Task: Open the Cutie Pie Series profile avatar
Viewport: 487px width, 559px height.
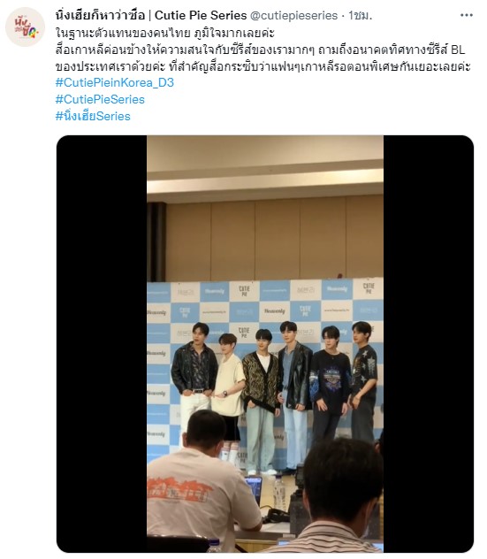Action: coord(25,27)
